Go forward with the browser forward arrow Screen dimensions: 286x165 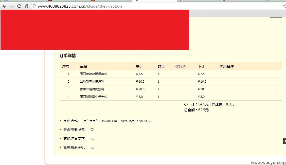pos(12,6)
